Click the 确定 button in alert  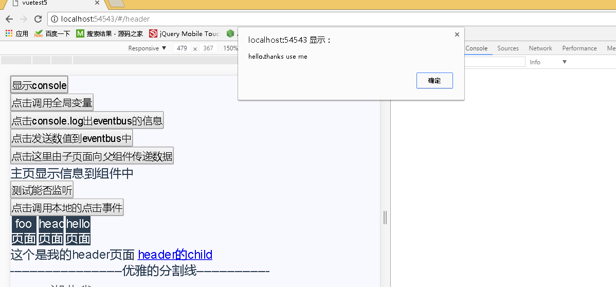tap(434, 81)
